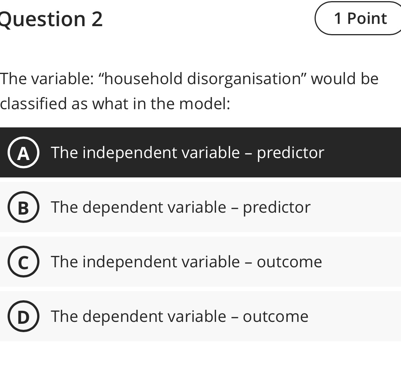The height and width of the screenshot is (367, 401).
Task: Pick the letter C radio circle
Action: [23, 262]
